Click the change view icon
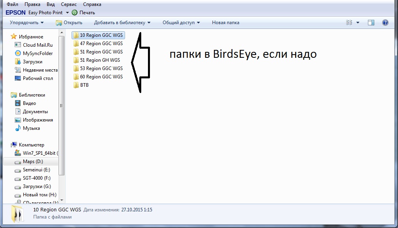 (x=349, y=23)
